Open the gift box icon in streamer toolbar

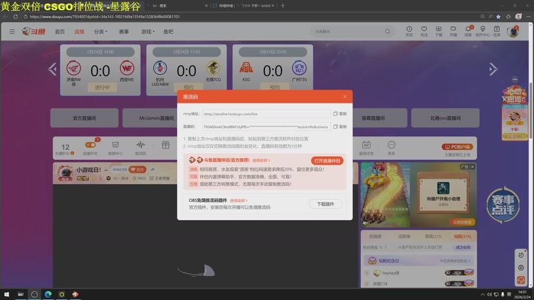(x=166, y=145)
